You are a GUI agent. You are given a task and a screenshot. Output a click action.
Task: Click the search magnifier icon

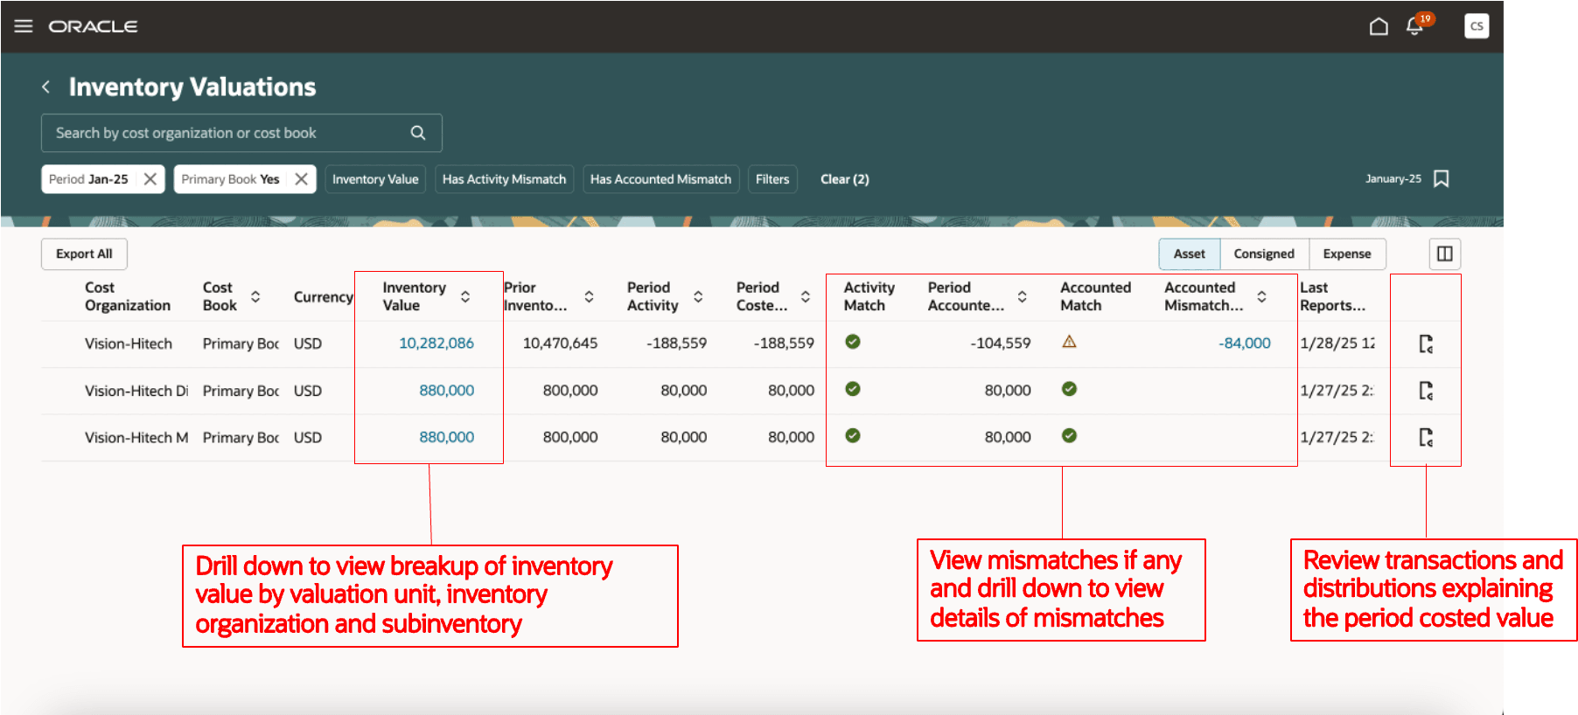(418, 133)
